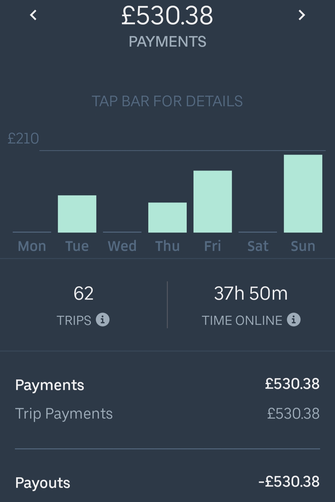Tap the 62 trips count
The image size is (335, 502).
(x=83, y=293)
